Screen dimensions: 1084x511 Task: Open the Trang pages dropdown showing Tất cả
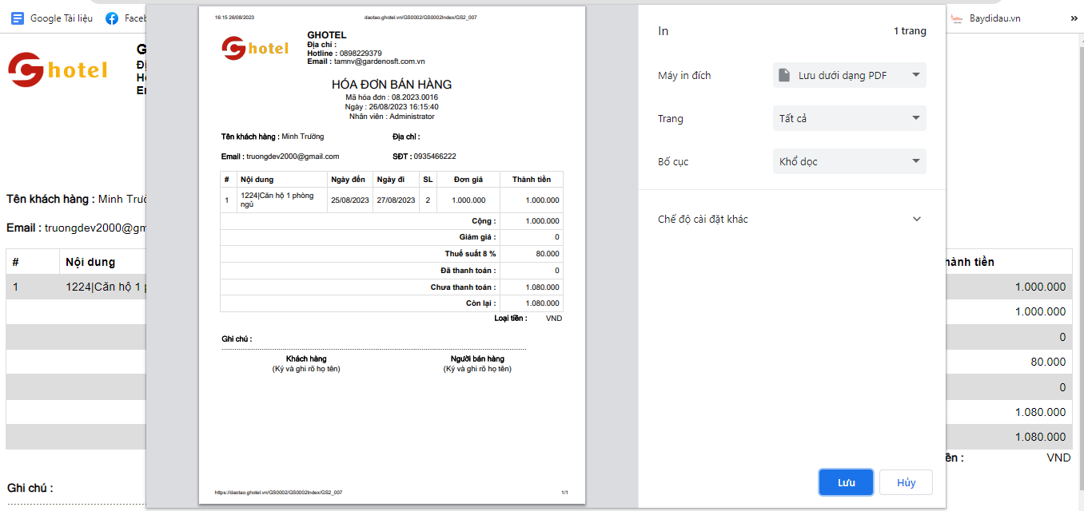point(850,118)
